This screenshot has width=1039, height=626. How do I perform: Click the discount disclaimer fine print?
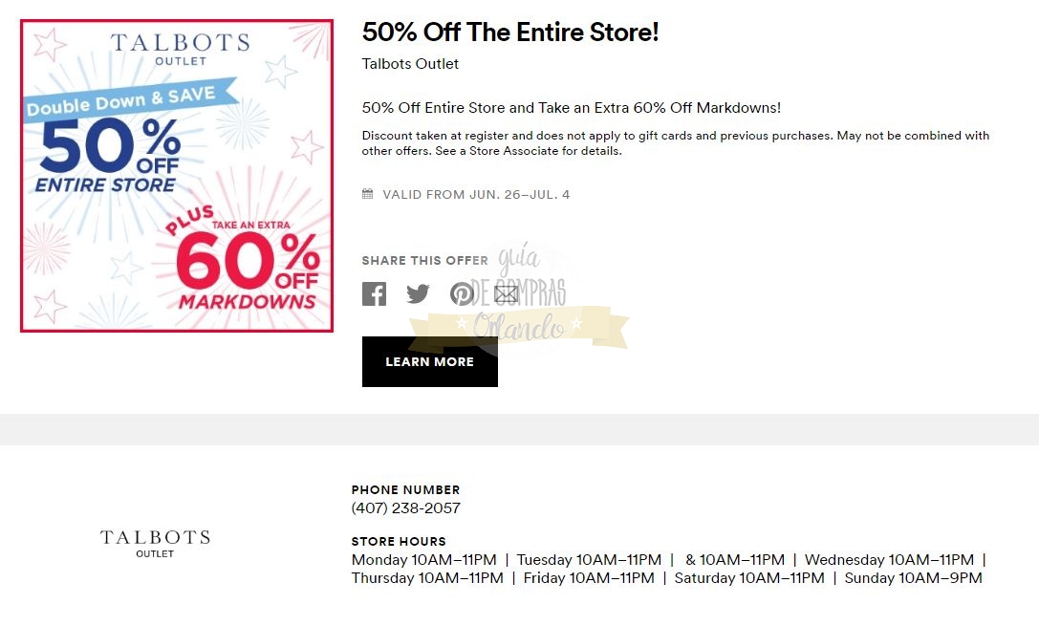[675, 143]
